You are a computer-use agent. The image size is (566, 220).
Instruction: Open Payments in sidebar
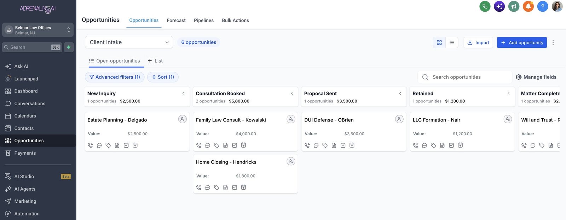pyautogui.click(x=38, y=153)
